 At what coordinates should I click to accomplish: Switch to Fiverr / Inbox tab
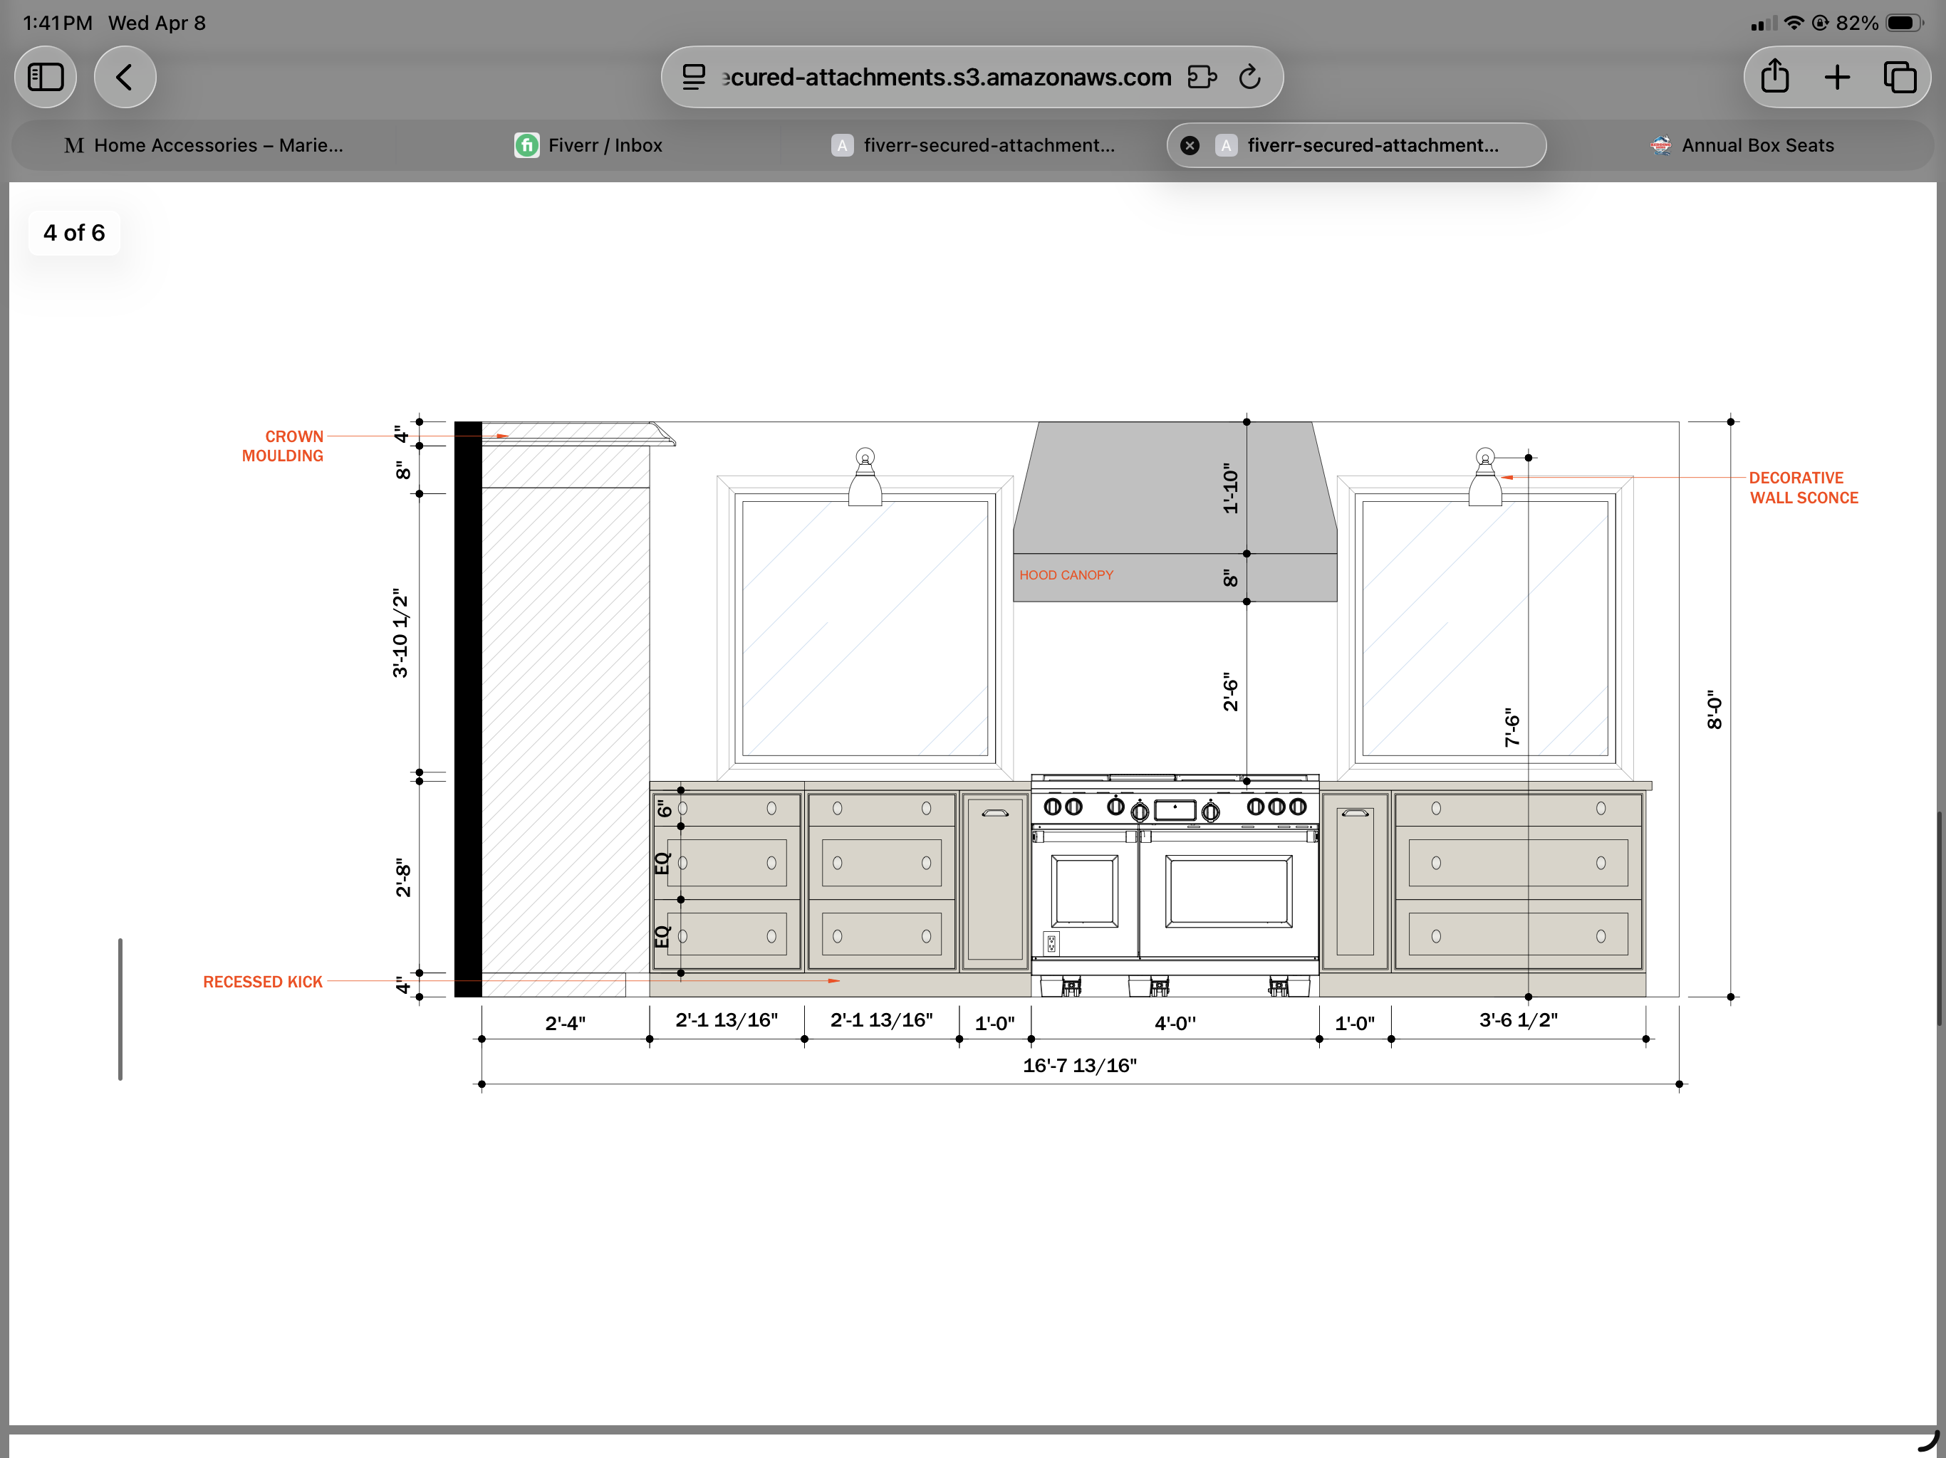click(588, 146)
